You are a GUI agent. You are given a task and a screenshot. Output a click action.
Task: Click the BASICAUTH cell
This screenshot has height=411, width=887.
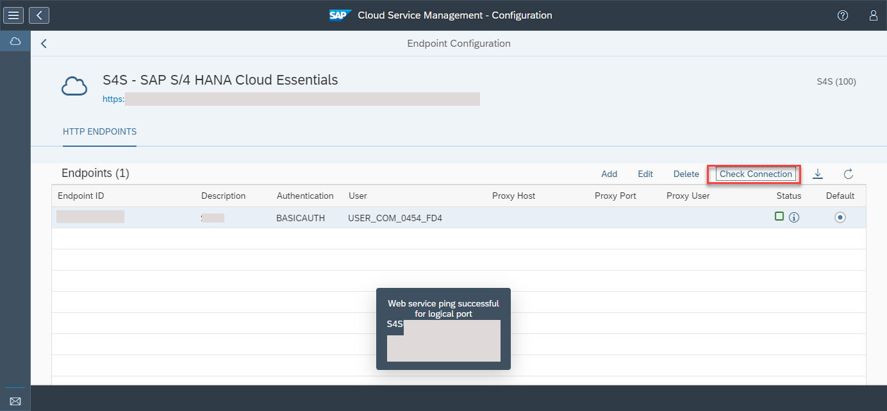point(301,218)
